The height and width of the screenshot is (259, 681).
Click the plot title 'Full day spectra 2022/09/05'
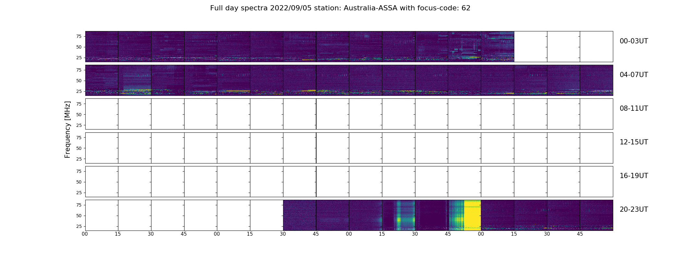[x=340, y=8]
